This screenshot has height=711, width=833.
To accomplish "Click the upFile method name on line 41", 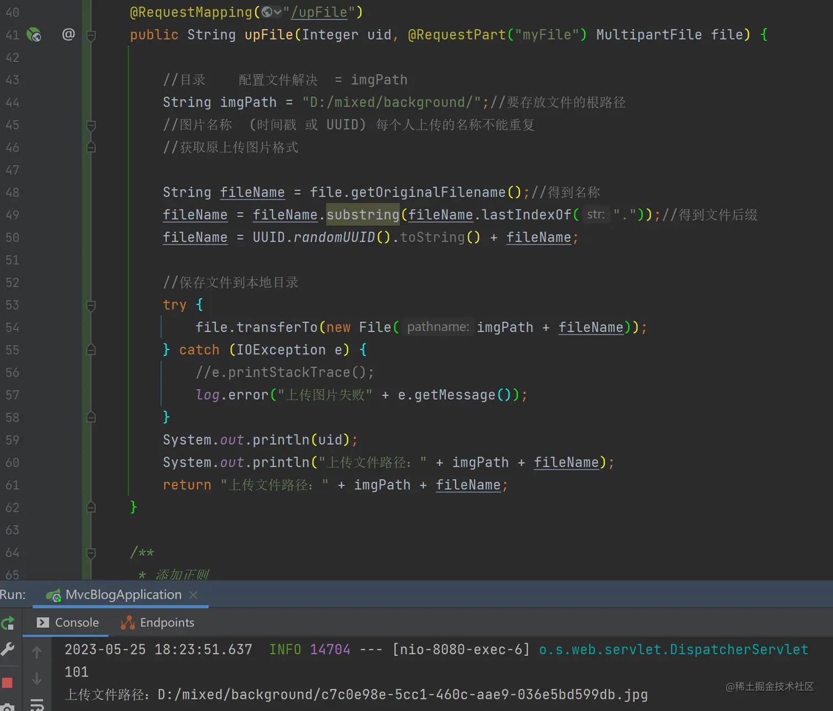I will [x=269, y=35].
